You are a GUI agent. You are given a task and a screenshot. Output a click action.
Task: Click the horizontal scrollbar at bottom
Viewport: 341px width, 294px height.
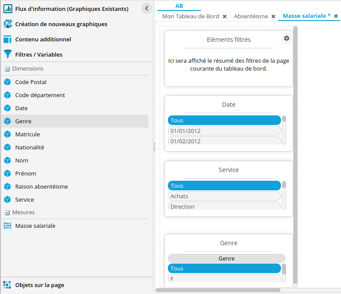pos(217,290)
